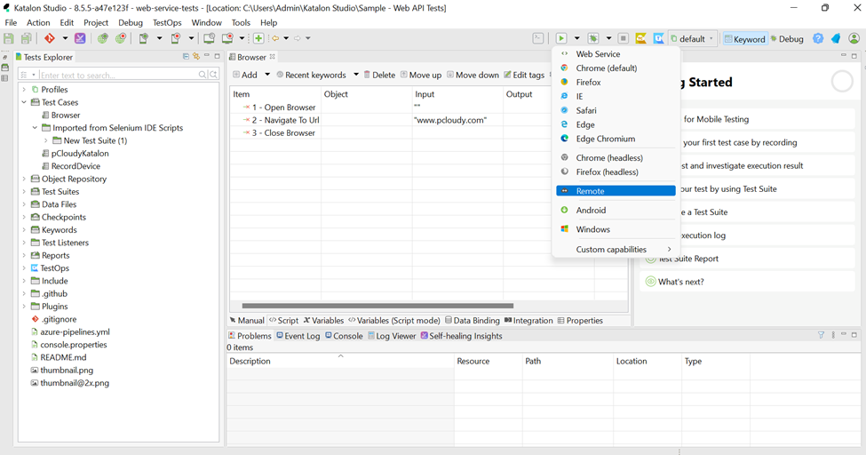Click the green plus new item icon
866x455 pixels.
tap(258, 38)
